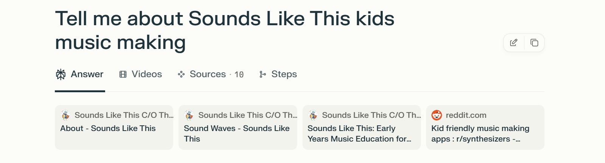Click the reddit.com site name

pyautogui.click(x=466, y=115)
